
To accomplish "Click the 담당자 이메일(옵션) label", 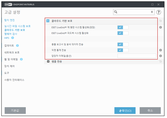I will tap(62, 56).
